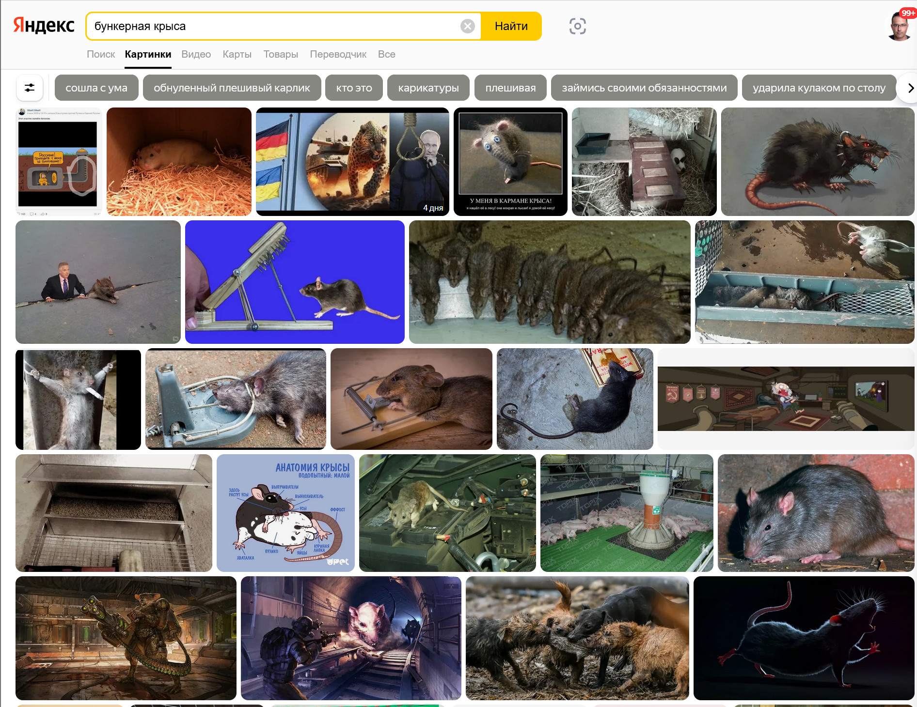The height and width of the screenshot is (707, 917).
Task: Switch to the Видео tab
Action: point(196,54)
